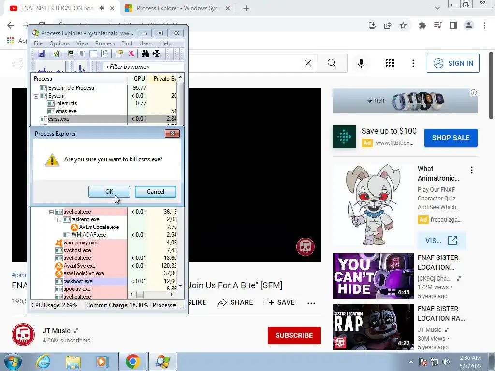Image resolution: width=495 pixels, height=371 pixels.
Task: Open the FNAF Sister Location RAP thumbnail
Action: pos(373,327)
